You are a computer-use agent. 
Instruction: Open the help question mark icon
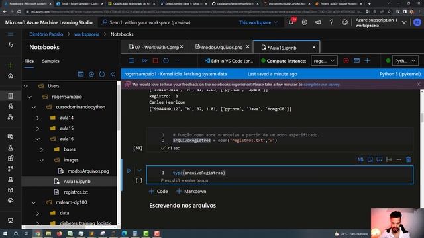coord(331,22)
